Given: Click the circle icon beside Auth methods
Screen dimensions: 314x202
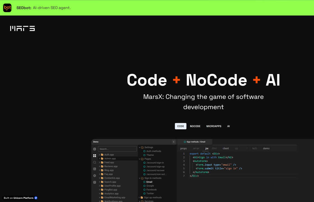Looking at the screenshot, I should click(144, 151).
